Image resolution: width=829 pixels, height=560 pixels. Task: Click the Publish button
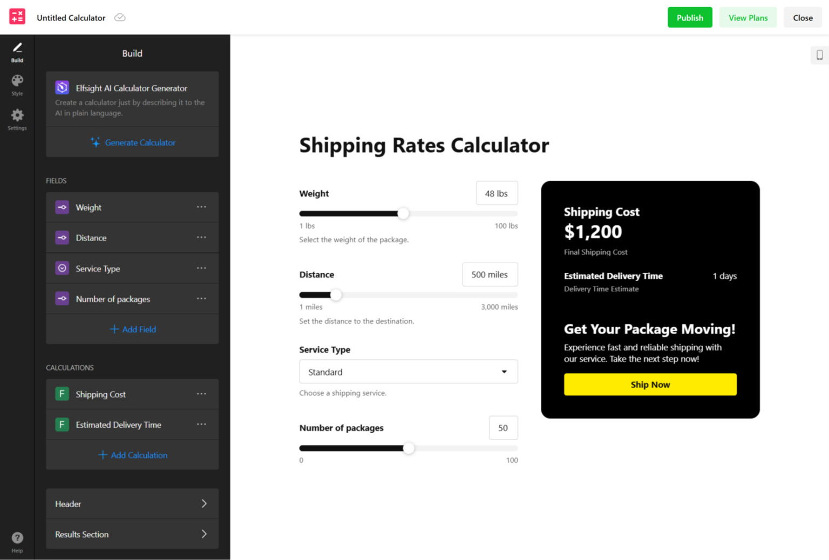pyautogui.click(x=690, y=17)
